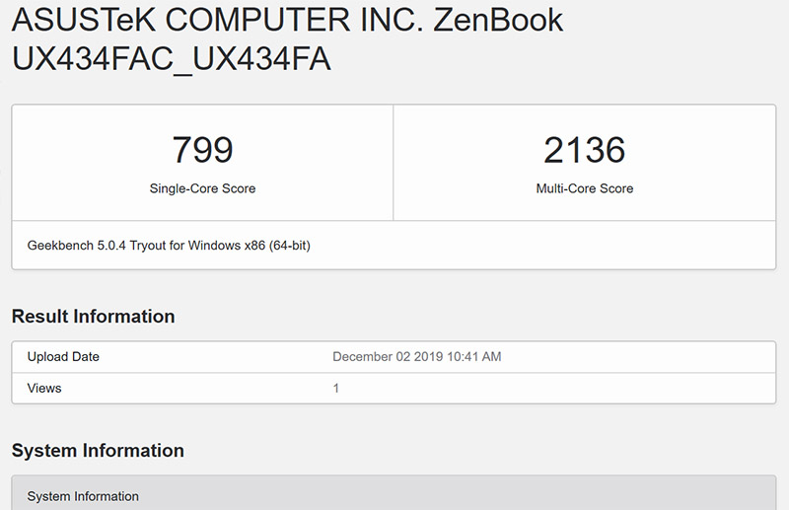Click the December 02 2019 date value
This screenshot has width=789, height=510.
(389, 357)
